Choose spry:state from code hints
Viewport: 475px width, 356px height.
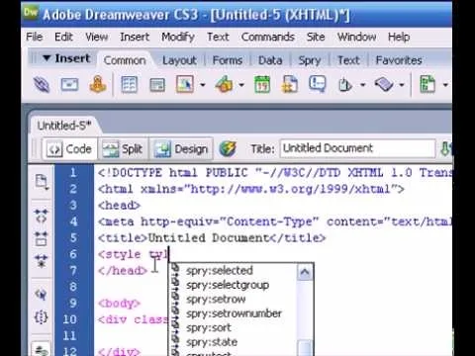212,342
